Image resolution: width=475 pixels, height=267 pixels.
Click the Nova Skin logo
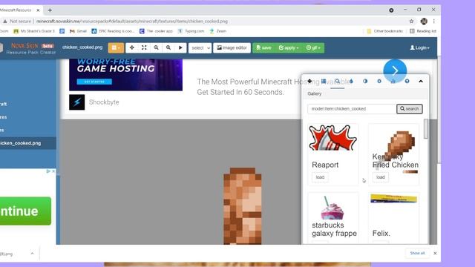pos(31,48)
